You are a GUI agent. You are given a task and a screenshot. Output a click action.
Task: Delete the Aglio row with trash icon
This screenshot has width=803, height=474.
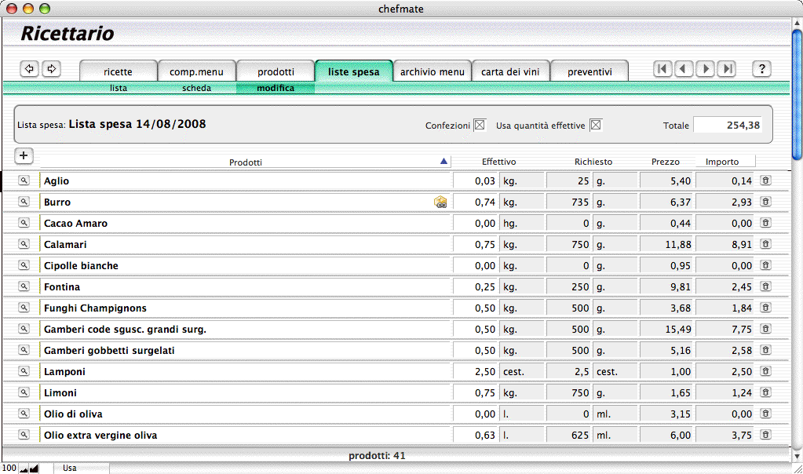(765, 180)
